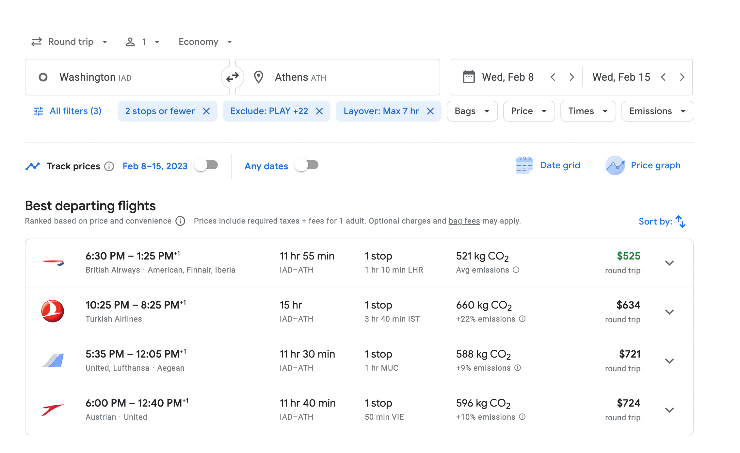740x453 pixels.
Task: Remove the Exclude PLAY +22 filter
Action: (319, 111)
